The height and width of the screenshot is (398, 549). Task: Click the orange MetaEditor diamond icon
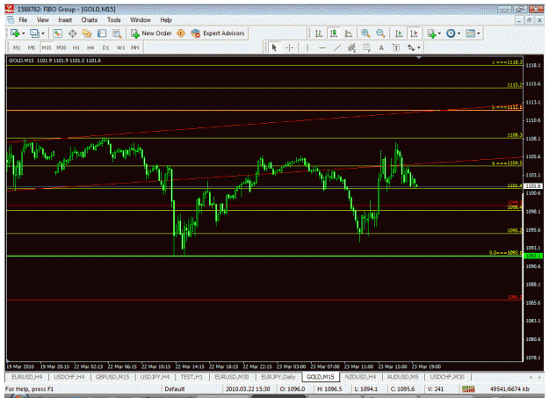pos(181,33)
